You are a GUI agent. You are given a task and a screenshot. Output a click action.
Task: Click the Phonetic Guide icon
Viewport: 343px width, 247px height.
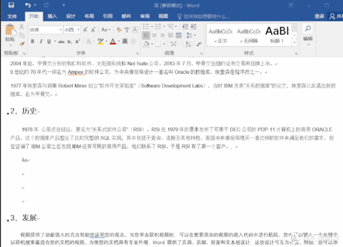click(x=127, y=29)
